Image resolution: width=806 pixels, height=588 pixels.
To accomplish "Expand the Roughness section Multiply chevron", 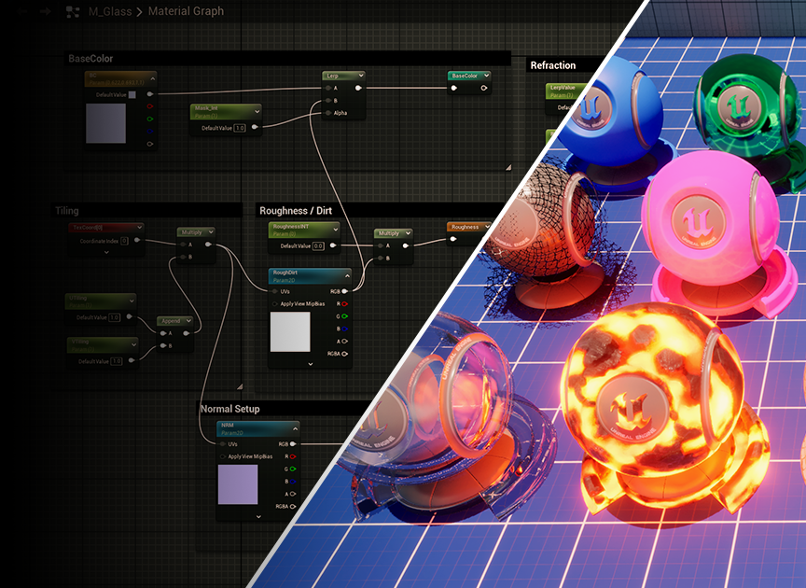I will pyautogui.click(x=408, y=233).
